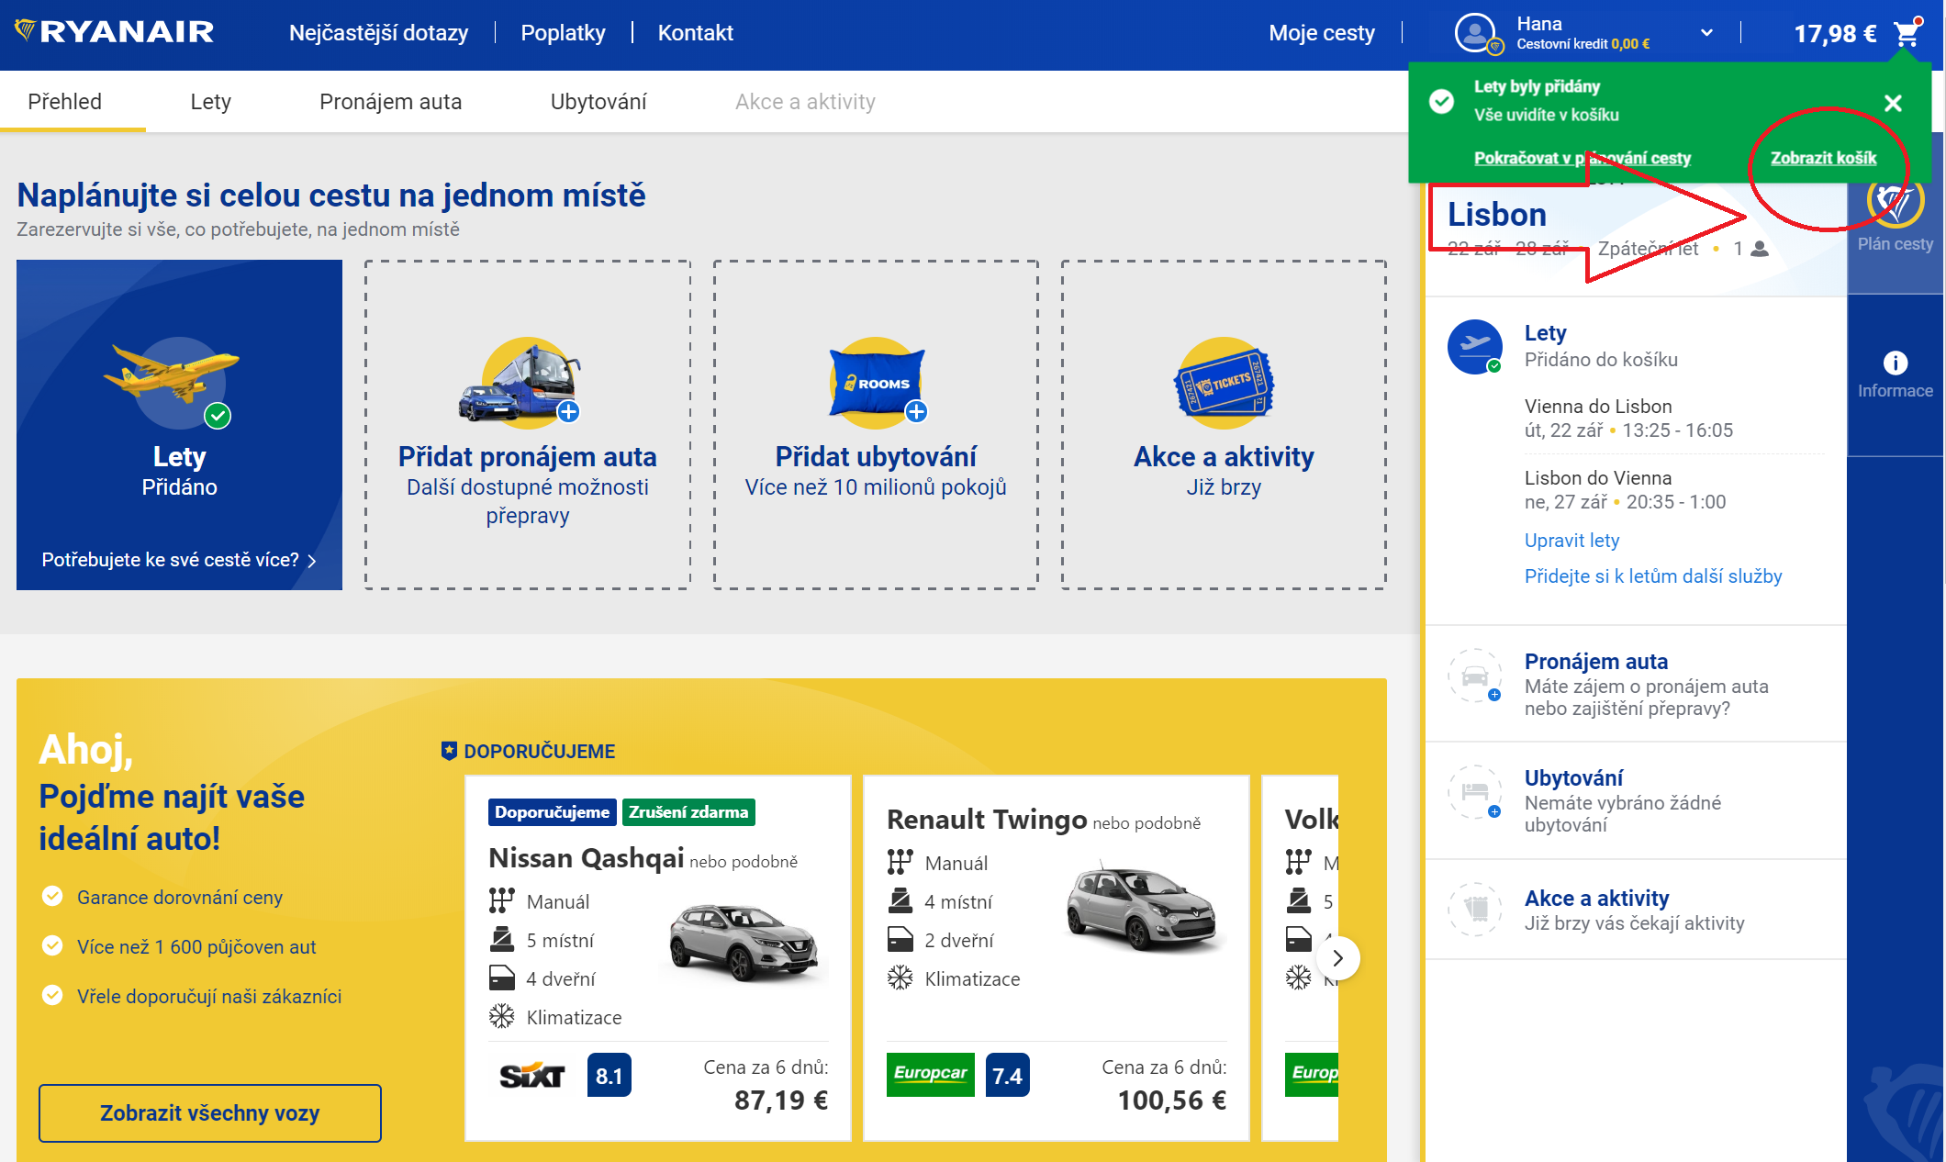The width and height of the screenshot is (1946, 1162).
Task: Open 'Poplatky' in the header
Action: 563,33
